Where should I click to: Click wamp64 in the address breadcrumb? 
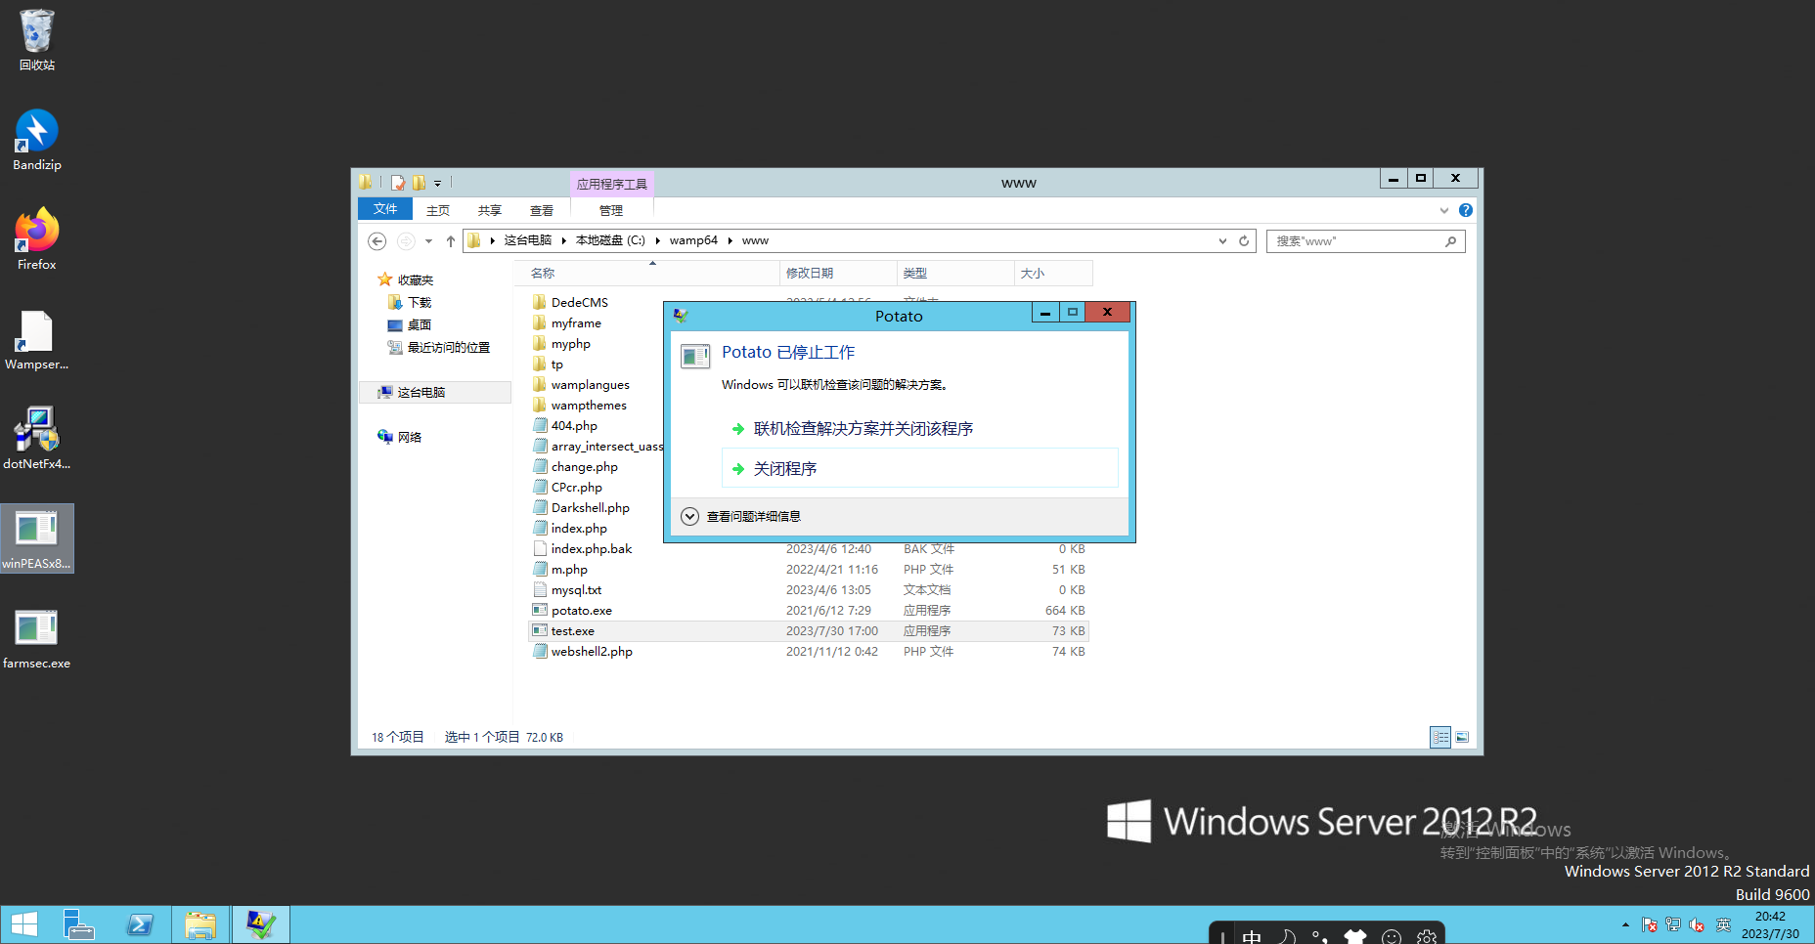click(x=693, y=240)
